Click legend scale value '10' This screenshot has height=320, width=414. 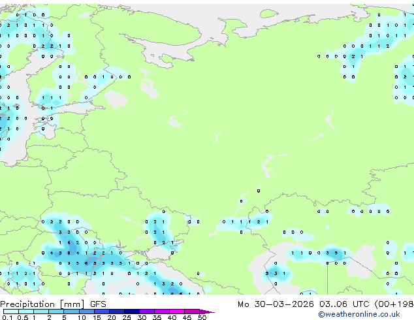82,317
